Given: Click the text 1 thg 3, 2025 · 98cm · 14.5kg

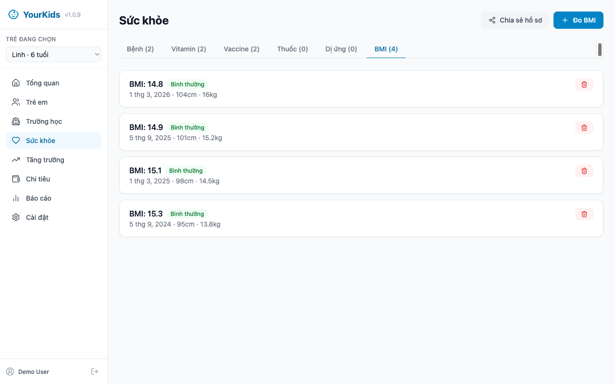Looking at the screenshot, I should [174, 181].
